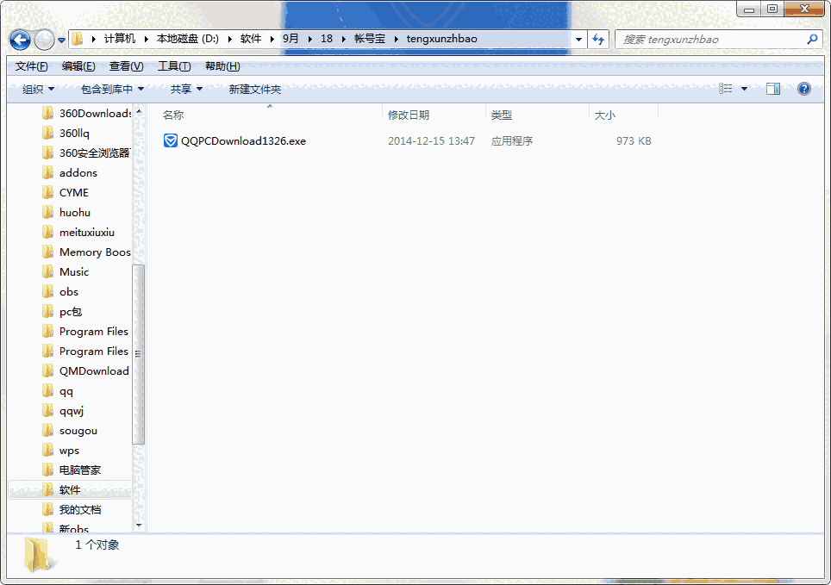
Task: Click the refresh icon in the address bar
Action: point(598,39)
